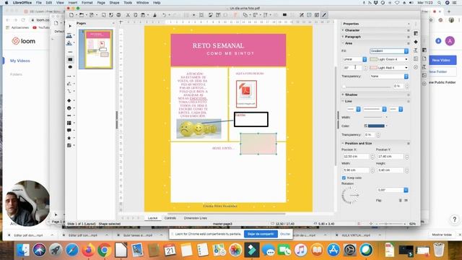Select the Stars shape tool
Screen dimensions: 462x260
point(69,138)
